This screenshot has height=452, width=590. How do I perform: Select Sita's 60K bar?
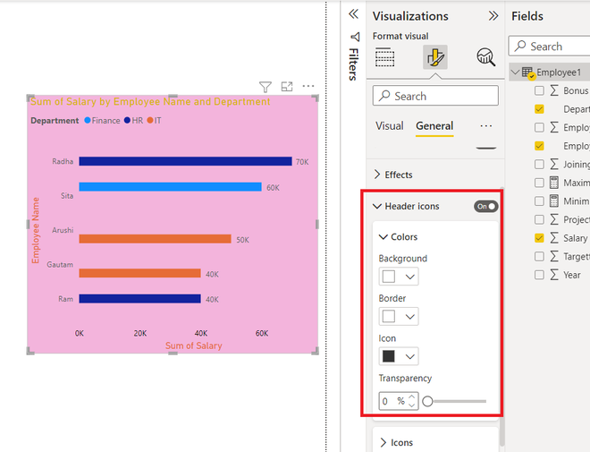click(x=170, y=187)
